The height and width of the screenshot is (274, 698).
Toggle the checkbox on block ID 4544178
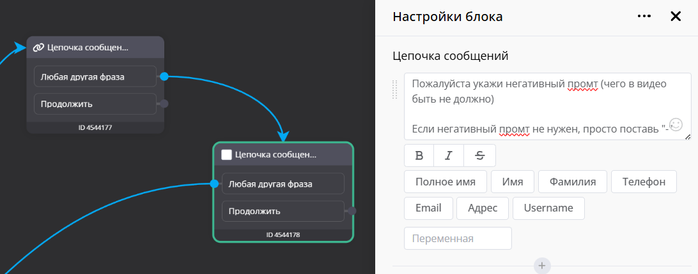point(226,154)
